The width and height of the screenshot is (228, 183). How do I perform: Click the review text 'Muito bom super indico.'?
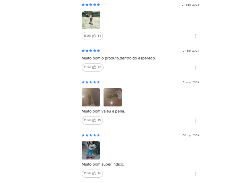point(103,164)
